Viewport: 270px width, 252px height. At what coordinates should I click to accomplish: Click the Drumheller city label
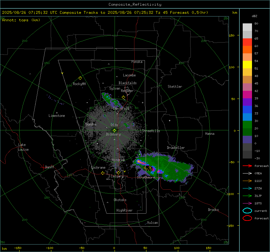(176, 148)
